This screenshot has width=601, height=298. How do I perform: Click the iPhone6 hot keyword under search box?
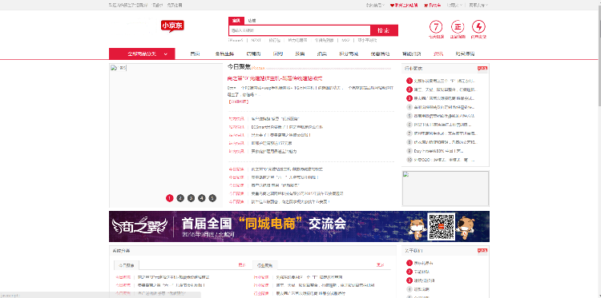click(x=236, y=40)
